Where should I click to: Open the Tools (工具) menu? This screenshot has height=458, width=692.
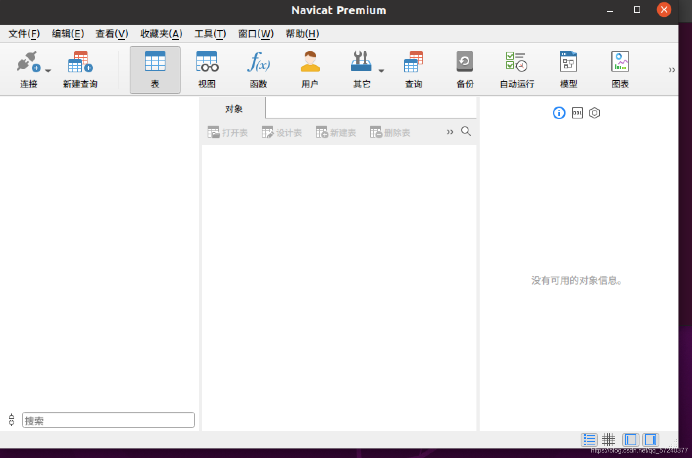pos(210,34)
